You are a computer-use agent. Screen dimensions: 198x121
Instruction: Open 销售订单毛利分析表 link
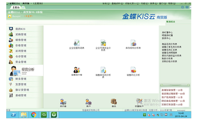172,47
